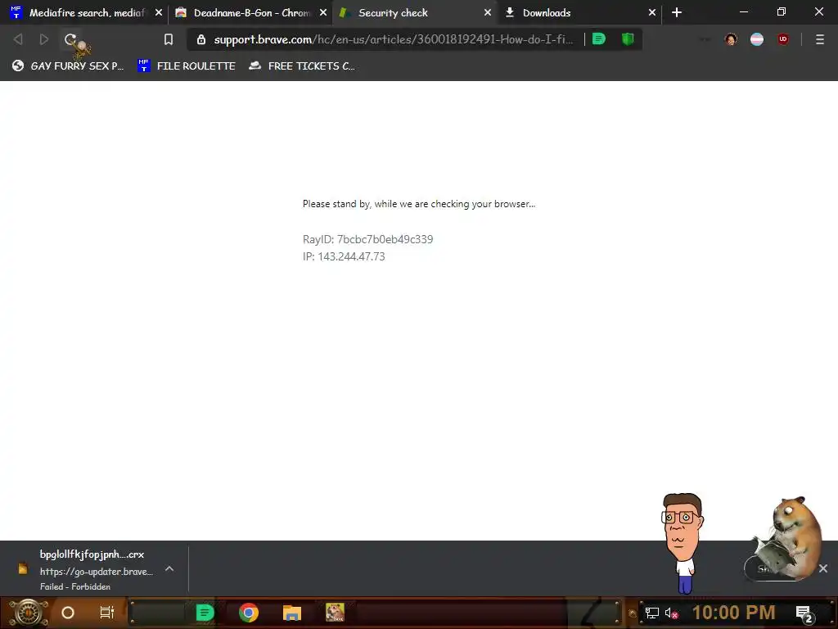Close the downloads shelf bar

point(823,568)
